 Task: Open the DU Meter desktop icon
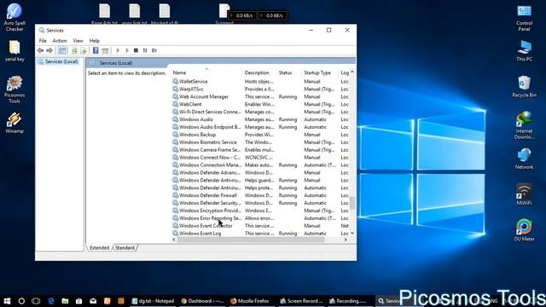pyautogui.click(x=524, y=229)
